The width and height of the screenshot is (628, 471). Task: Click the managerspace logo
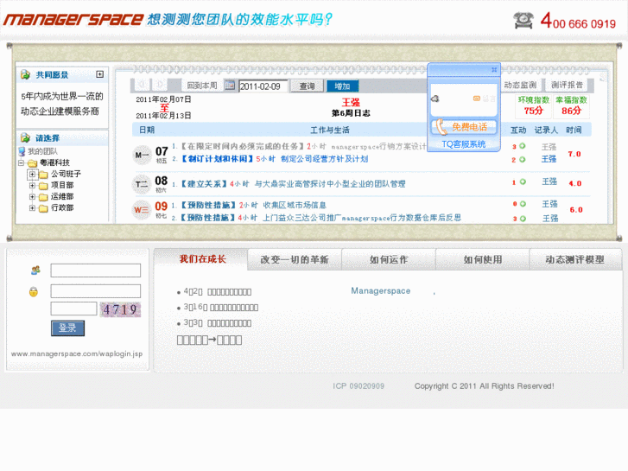tap(73, 19)
